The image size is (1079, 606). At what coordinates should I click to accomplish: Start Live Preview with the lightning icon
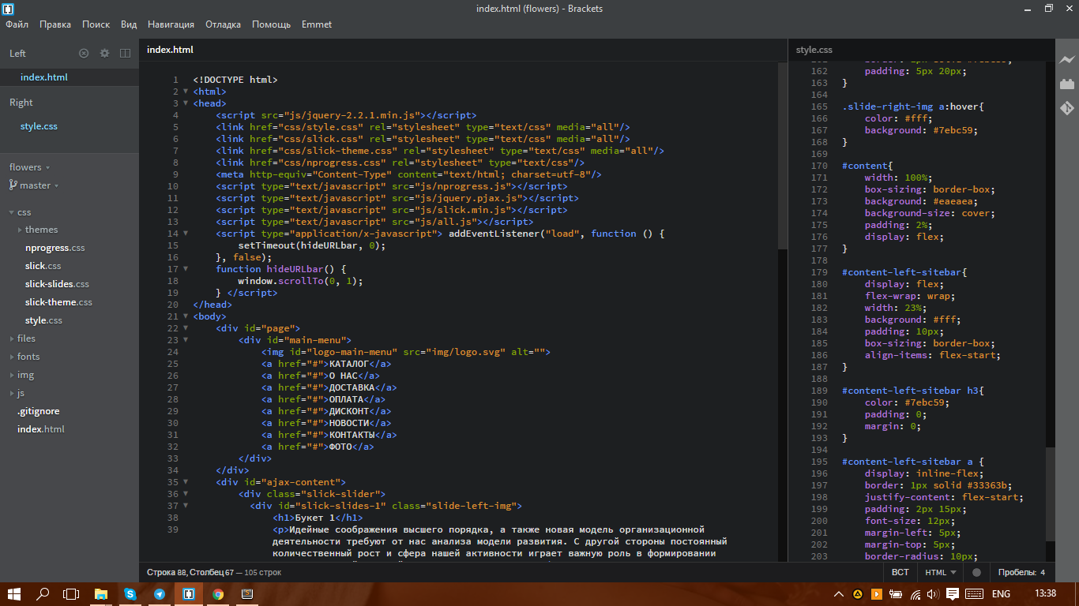coord(1066,60)
